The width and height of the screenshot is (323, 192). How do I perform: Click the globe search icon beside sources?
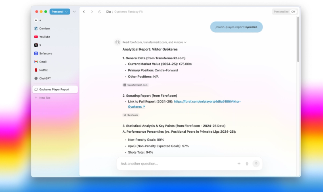point(117,42)
